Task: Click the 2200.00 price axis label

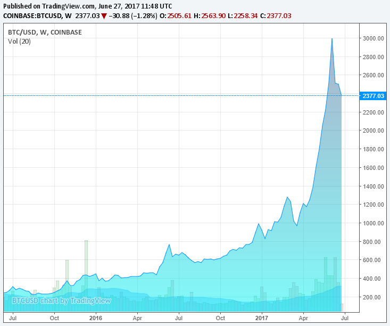Action: (x=373, y=112)
